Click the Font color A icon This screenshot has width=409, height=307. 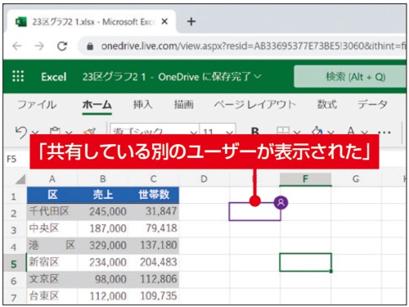pyautogui.click(x=351, y=131)
